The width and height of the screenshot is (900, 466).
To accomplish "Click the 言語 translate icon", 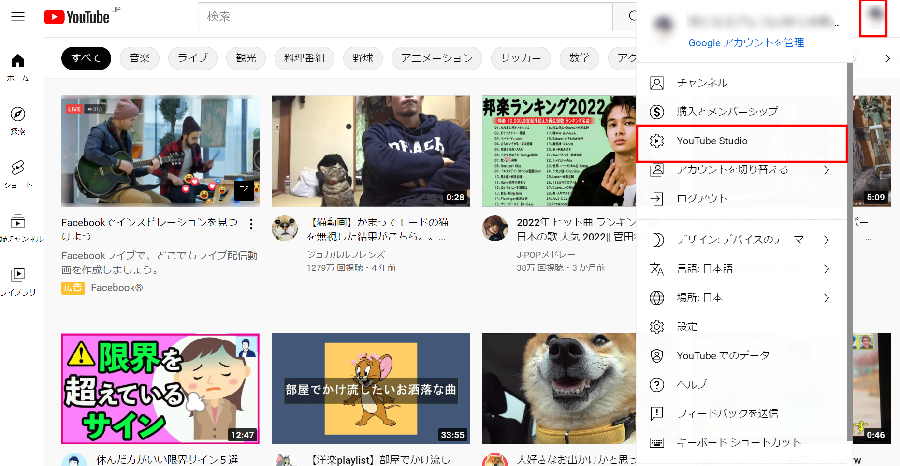I will [657, 269].
